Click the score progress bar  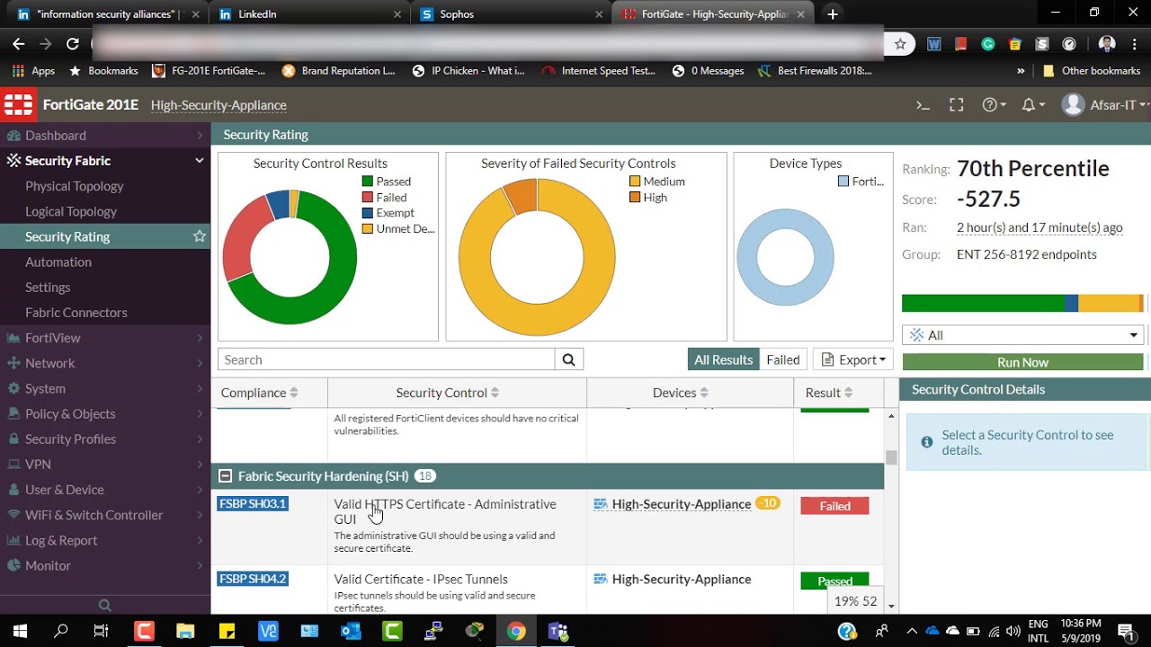(1022, 304)
